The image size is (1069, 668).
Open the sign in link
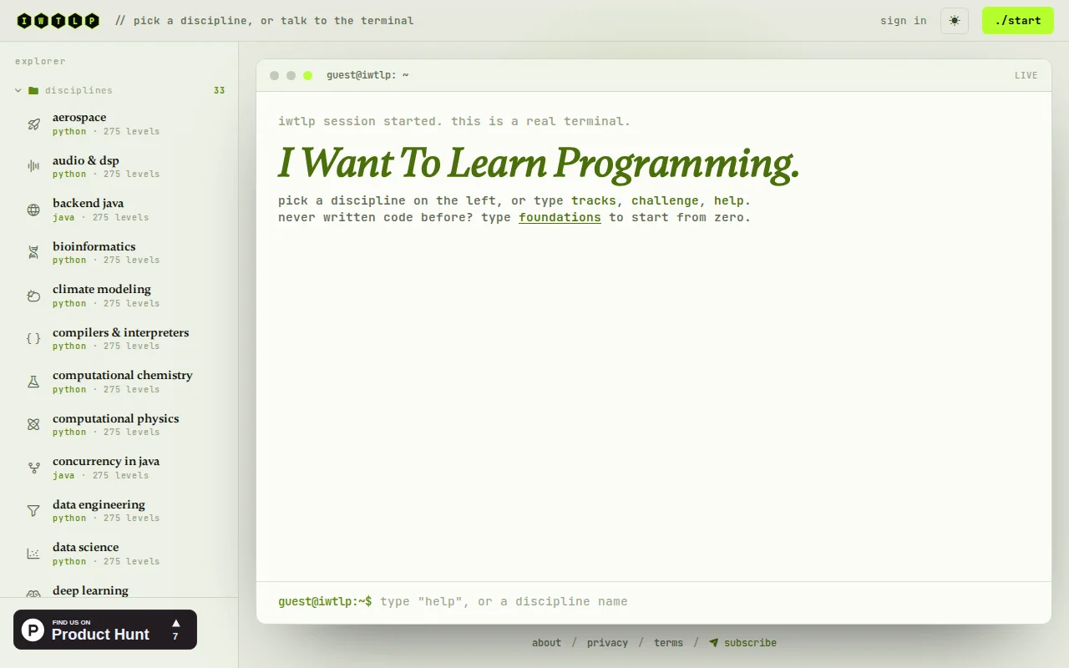click(x=903, y=21)
